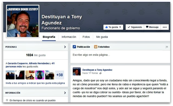Click the thumbs-up icon on Te gusta
Viewport: 173px width, 106px height.
tap(107, 27)
